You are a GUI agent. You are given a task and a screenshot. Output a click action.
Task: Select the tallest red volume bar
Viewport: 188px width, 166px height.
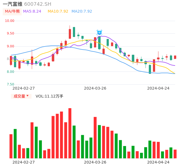pos(70,133)
